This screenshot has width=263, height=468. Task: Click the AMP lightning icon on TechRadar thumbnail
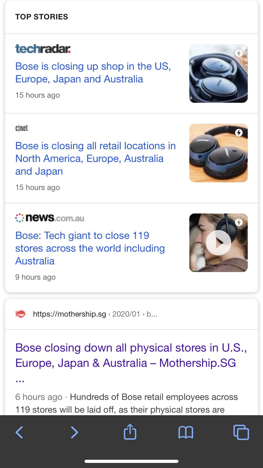(x=239, y=53)
